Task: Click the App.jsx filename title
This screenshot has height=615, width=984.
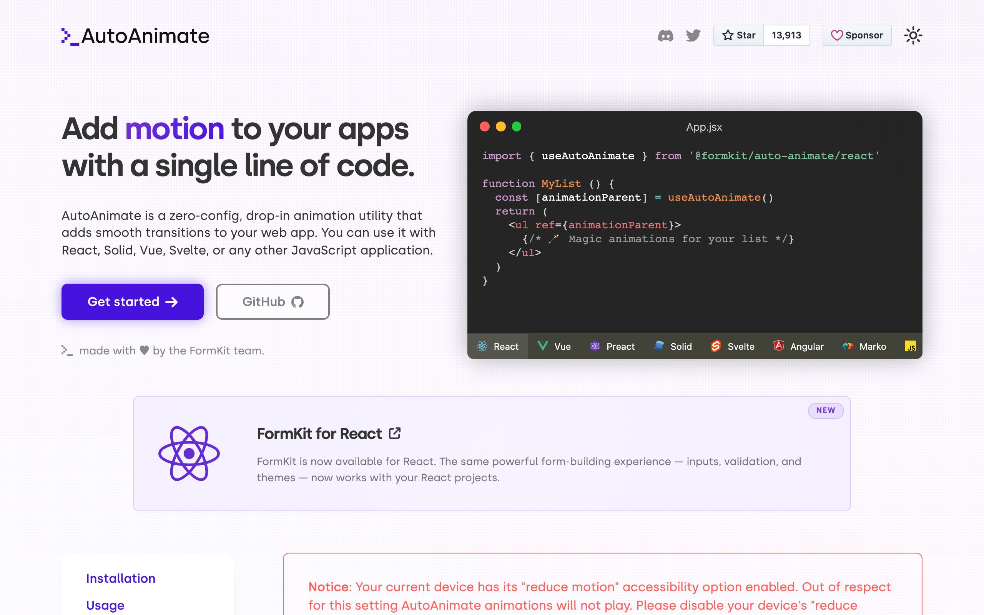Action: 704,127
